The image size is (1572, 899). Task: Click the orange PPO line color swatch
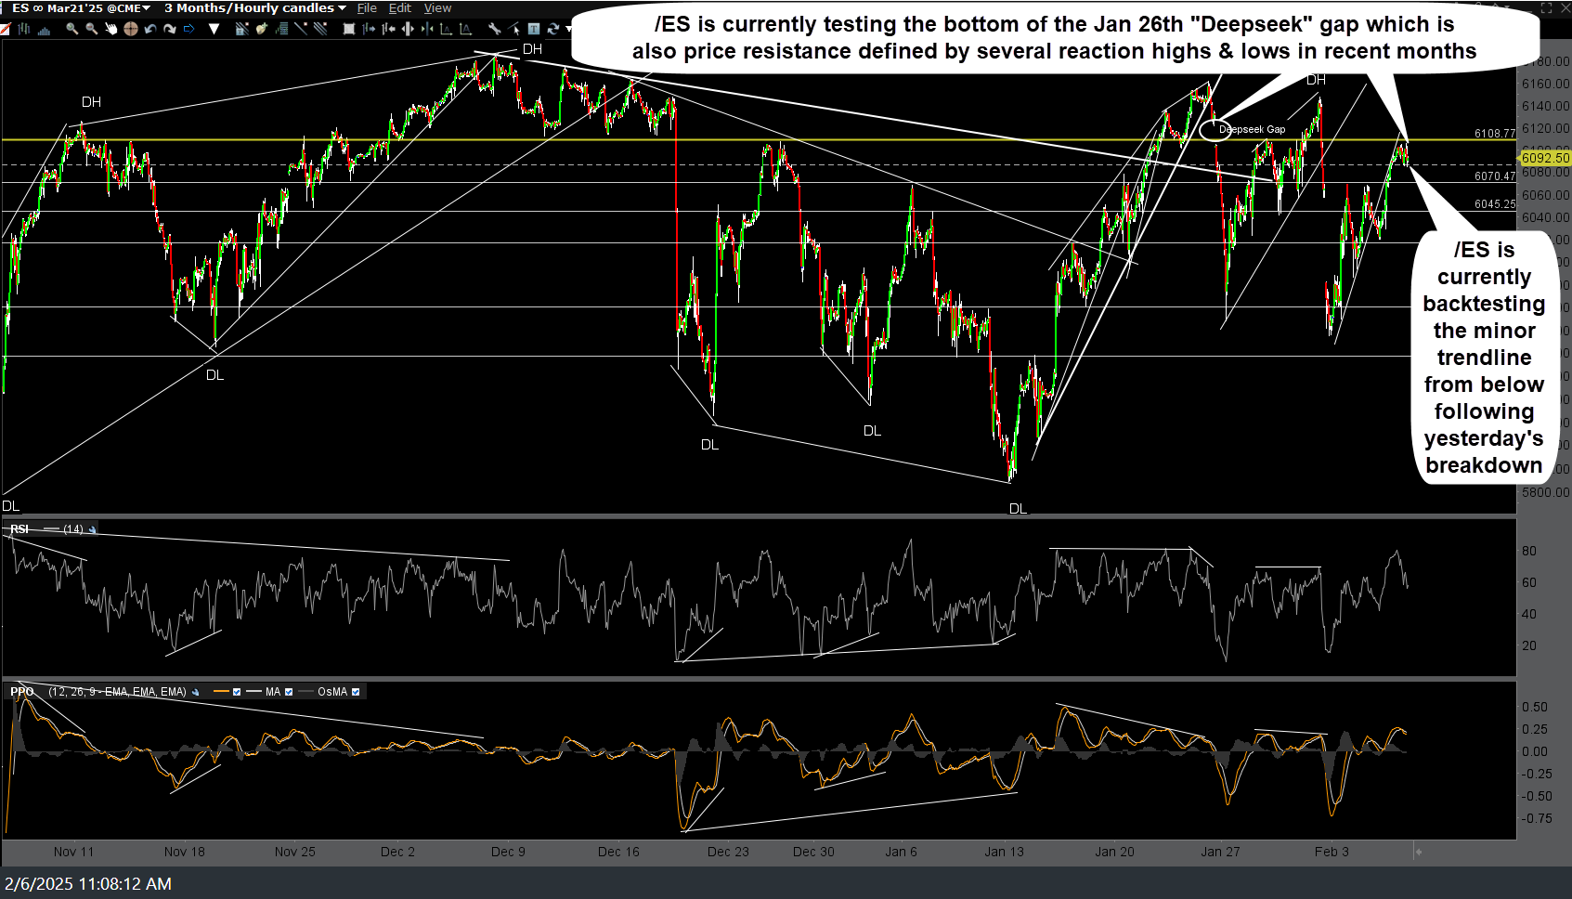tap(223, 691)
